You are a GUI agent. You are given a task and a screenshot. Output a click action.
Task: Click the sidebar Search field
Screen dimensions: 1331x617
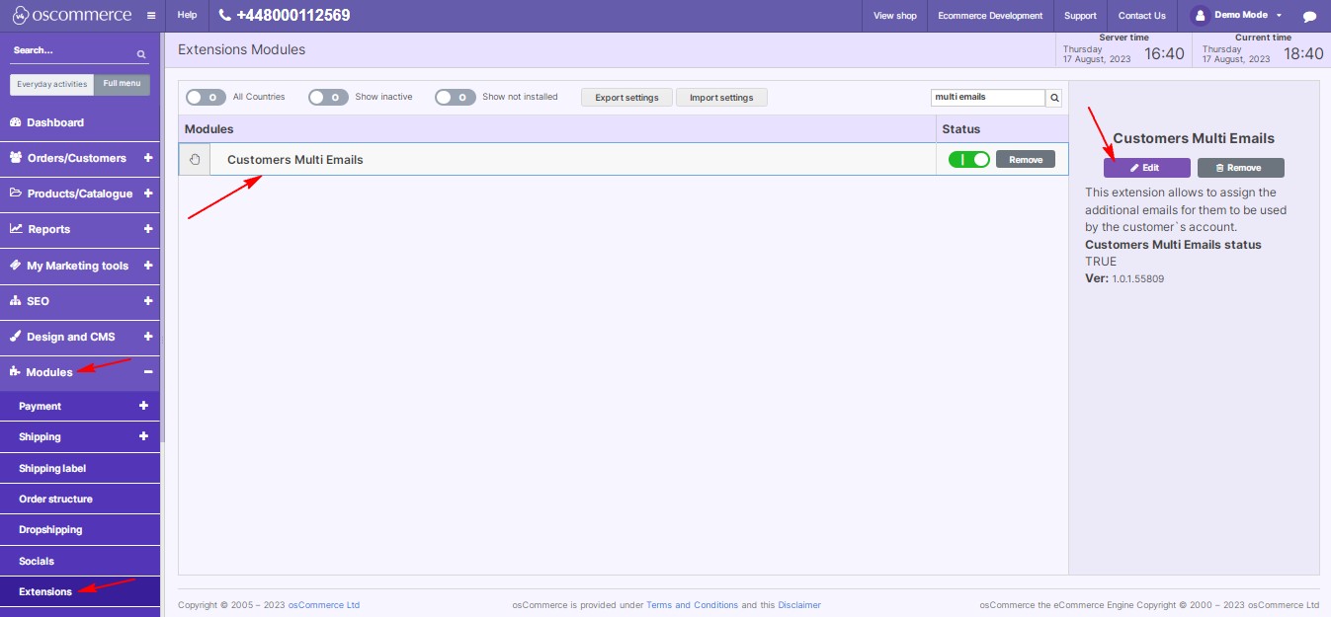coord(71,50)
